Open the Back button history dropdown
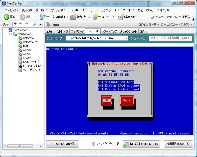 point(18,17)
